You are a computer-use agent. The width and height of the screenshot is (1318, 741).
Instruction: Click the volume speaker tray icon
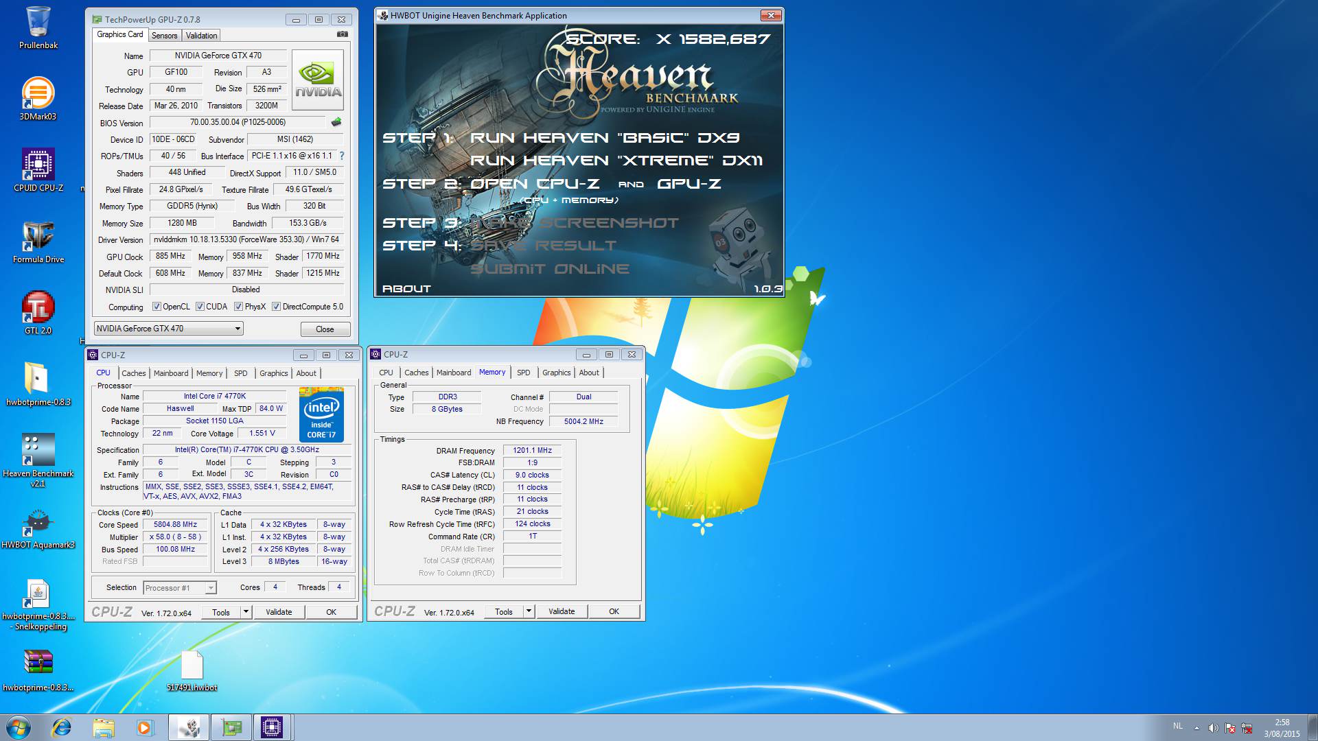point(1213,728)
